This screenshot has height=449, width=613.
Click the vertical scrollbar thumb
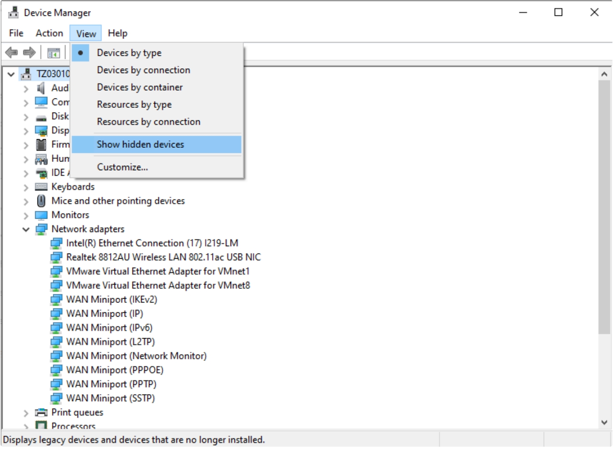pyautogui.click(x=604, y=207)
